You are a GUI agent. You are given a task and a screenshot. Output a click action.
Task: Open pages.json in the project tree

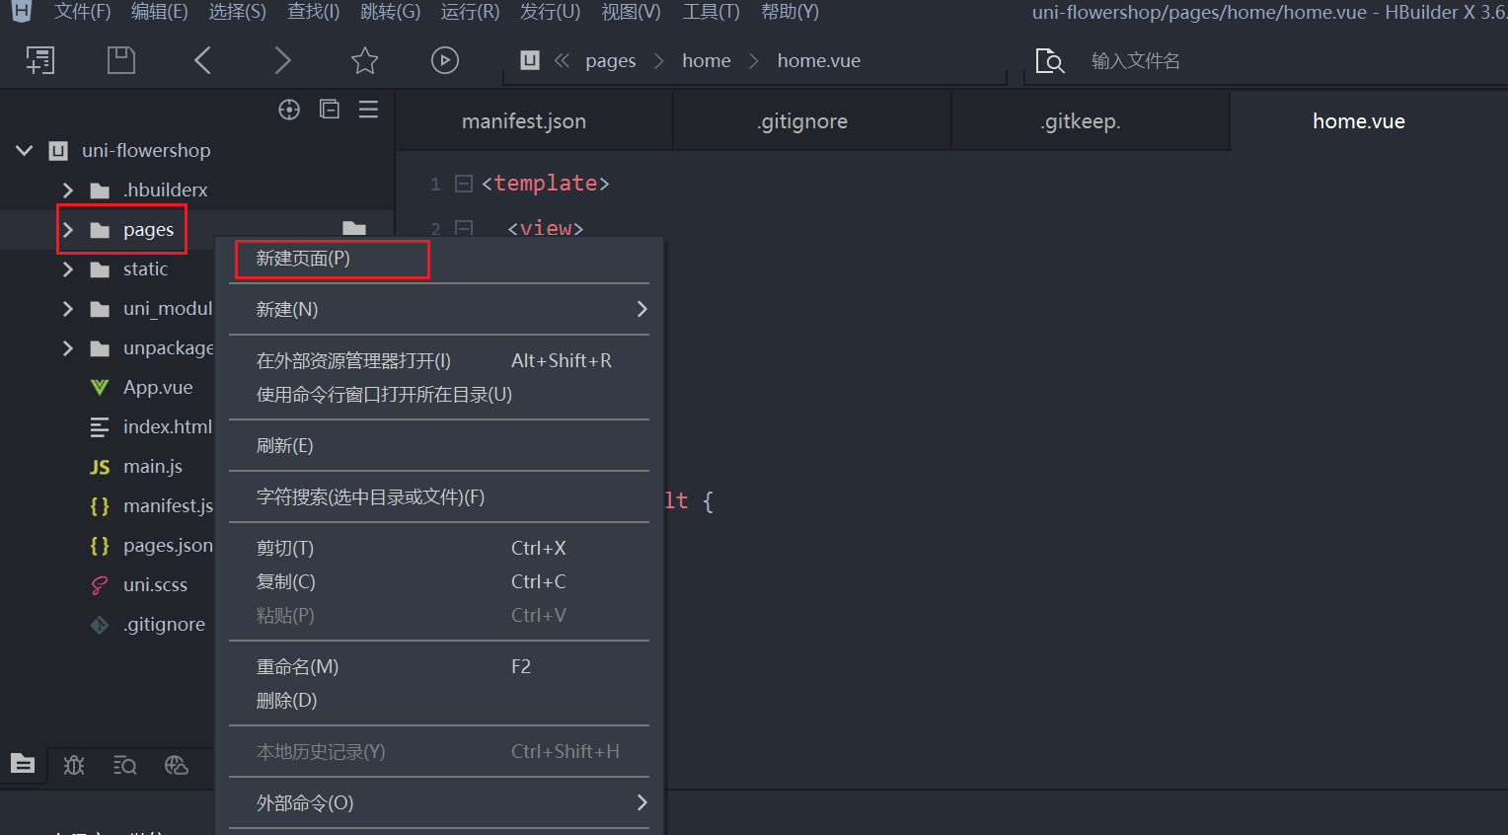click(x=168, y=546)
